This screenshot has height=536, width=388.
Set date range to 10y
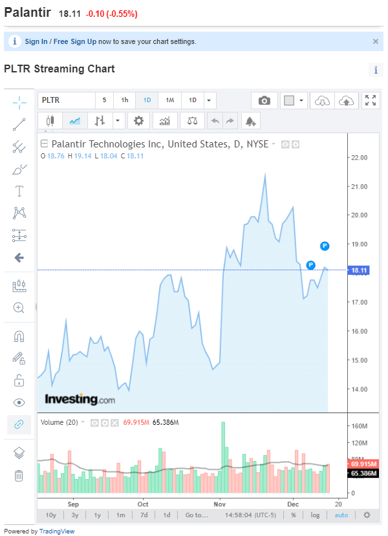click(51, 515)
